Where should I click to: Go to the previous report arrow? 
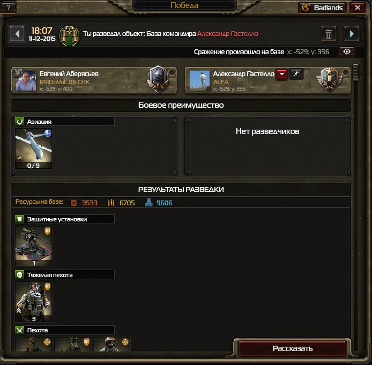point(17,34)
